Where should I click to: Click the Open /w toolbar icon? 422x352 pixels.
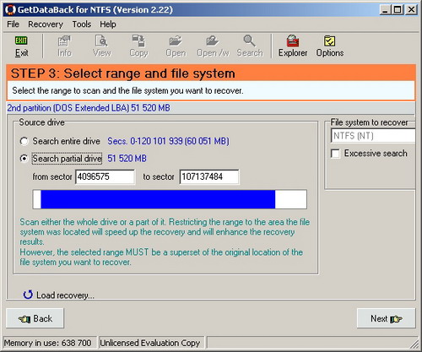(x=213, y=46)
